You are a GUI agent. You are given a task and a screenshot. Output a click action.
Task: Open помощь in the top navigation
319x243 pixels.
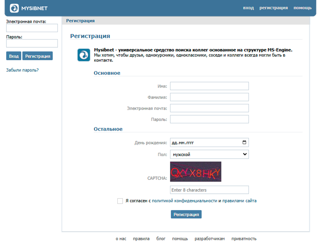(303, 8)
